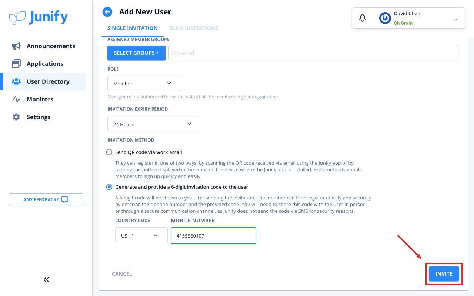
Task: Select Send QR code via work email
Action: point(109,152)
